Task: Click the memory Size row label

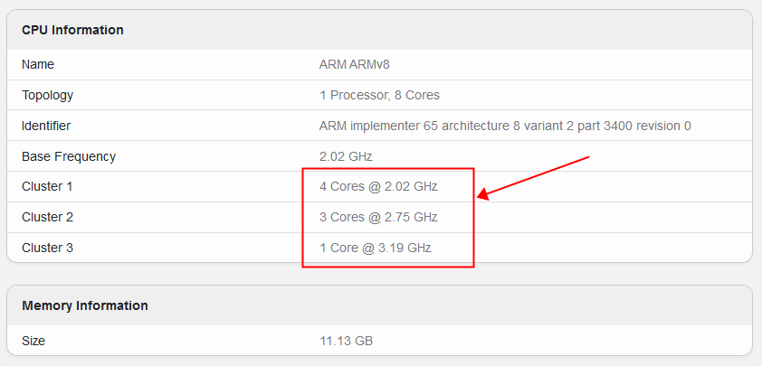Action: tap(33, 341)
